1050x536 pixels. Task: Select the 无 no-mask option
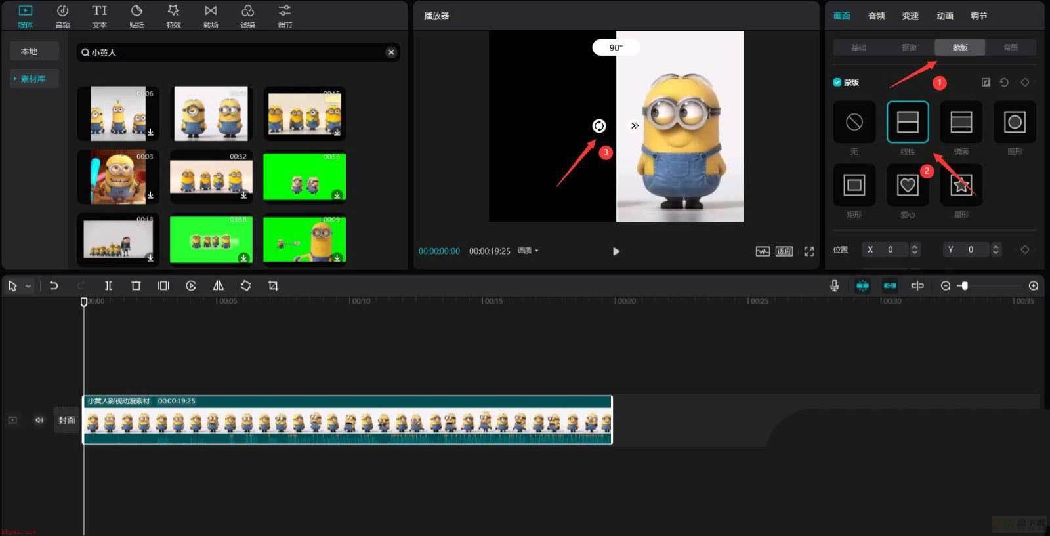click(854, 122)
